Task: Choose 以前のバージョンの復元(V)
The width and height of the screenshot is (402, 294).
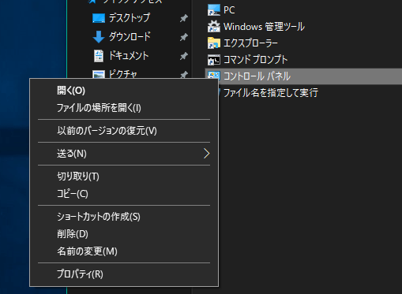Action: coord(124,131)
